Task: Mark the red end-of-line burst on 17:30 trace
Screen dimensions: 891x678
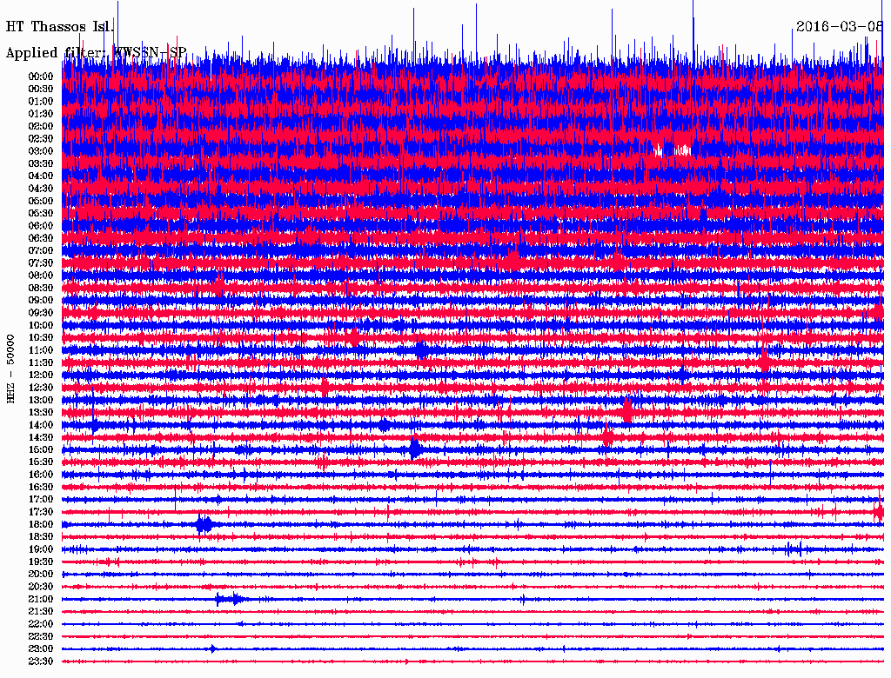Action: point(879,512)
